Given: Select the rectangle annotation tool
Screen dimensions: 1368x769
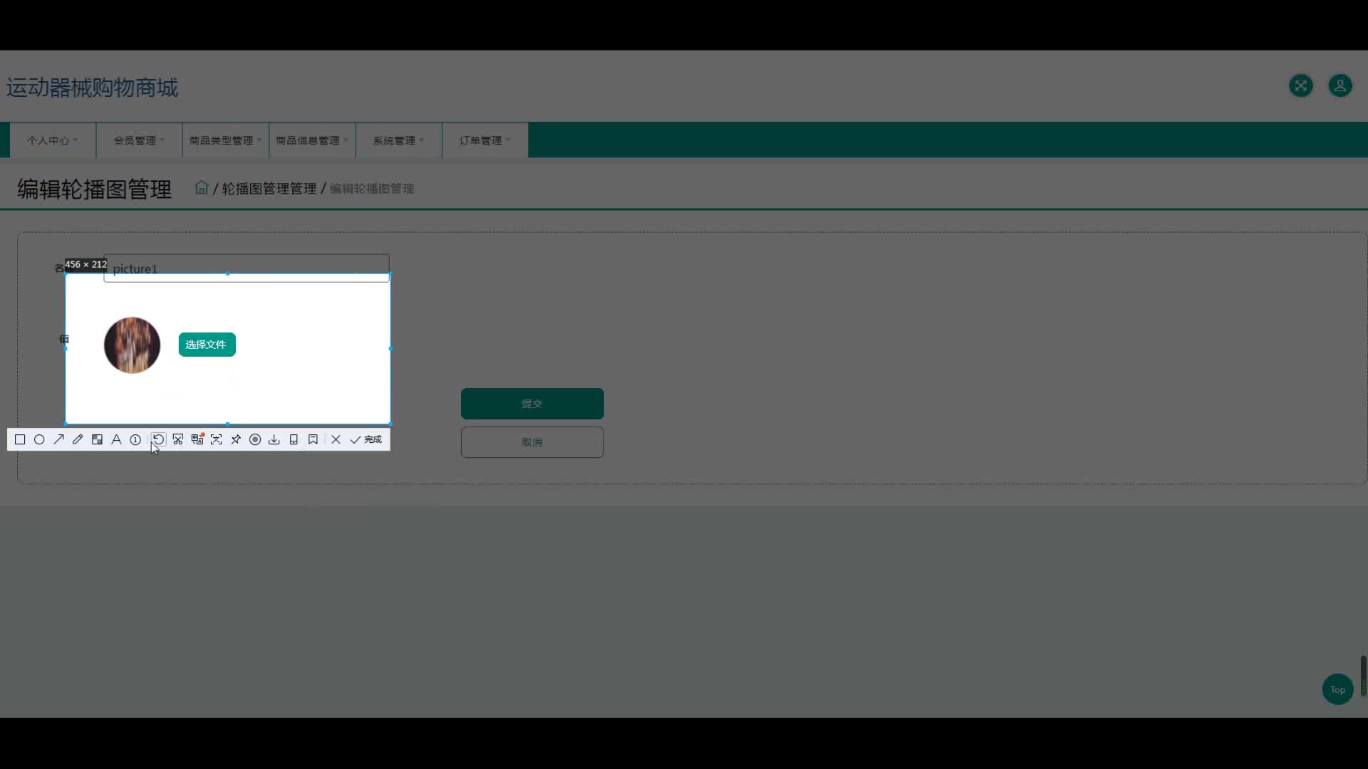Looking at the screenshot, I should tap(20, 439).
